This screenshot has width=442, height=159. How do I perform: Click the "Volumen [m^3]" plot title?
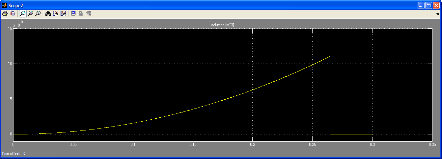222,25
